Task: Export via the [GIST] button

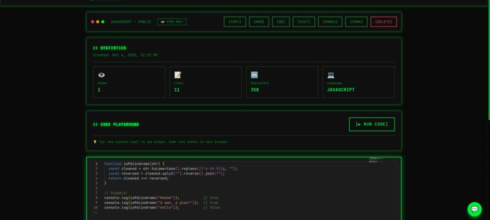Action: [x=303, y=22]
